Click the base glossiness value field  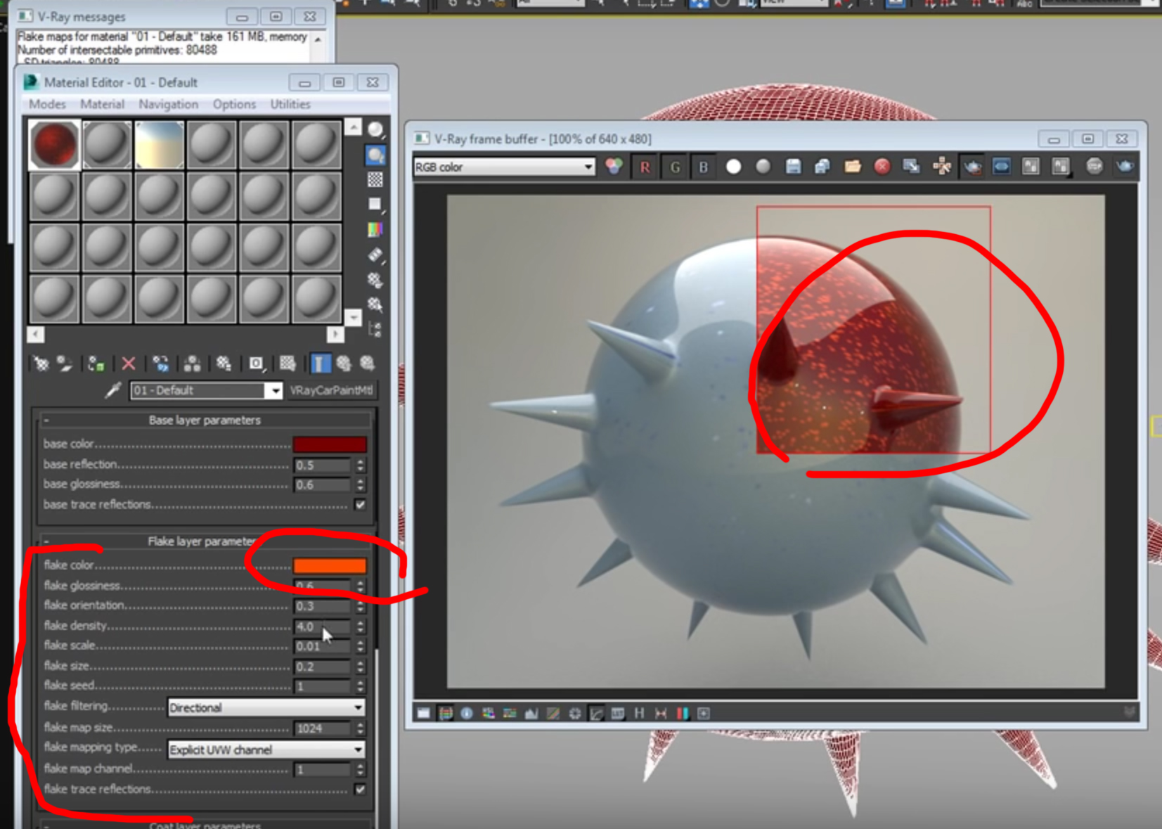[322, 484]
